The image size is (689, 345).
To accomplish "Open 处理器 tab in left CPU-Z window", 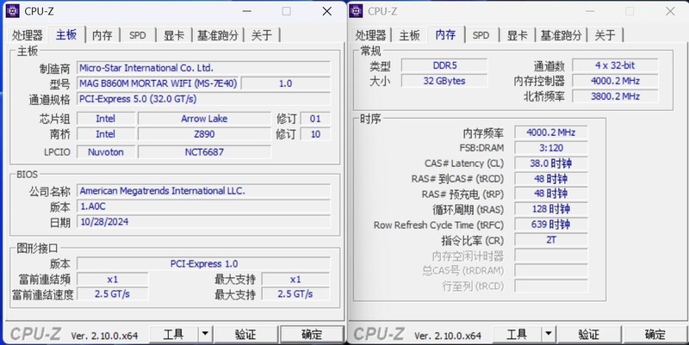I will [28, 35].
